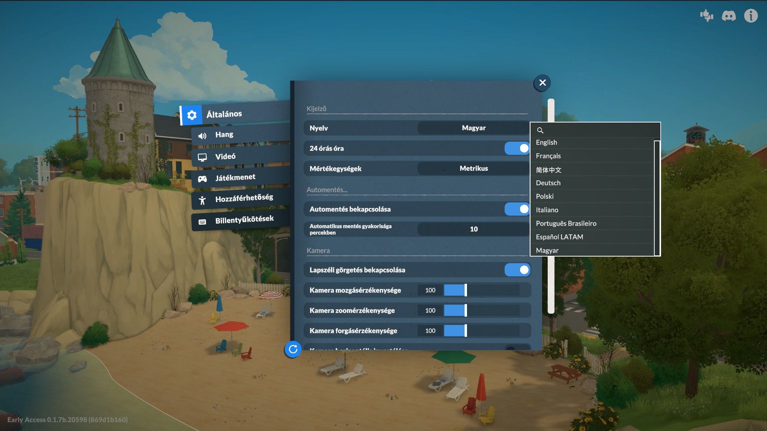Open the Discord link icon
The width and height of the screenshot is (767, 431).
(729, 16)
